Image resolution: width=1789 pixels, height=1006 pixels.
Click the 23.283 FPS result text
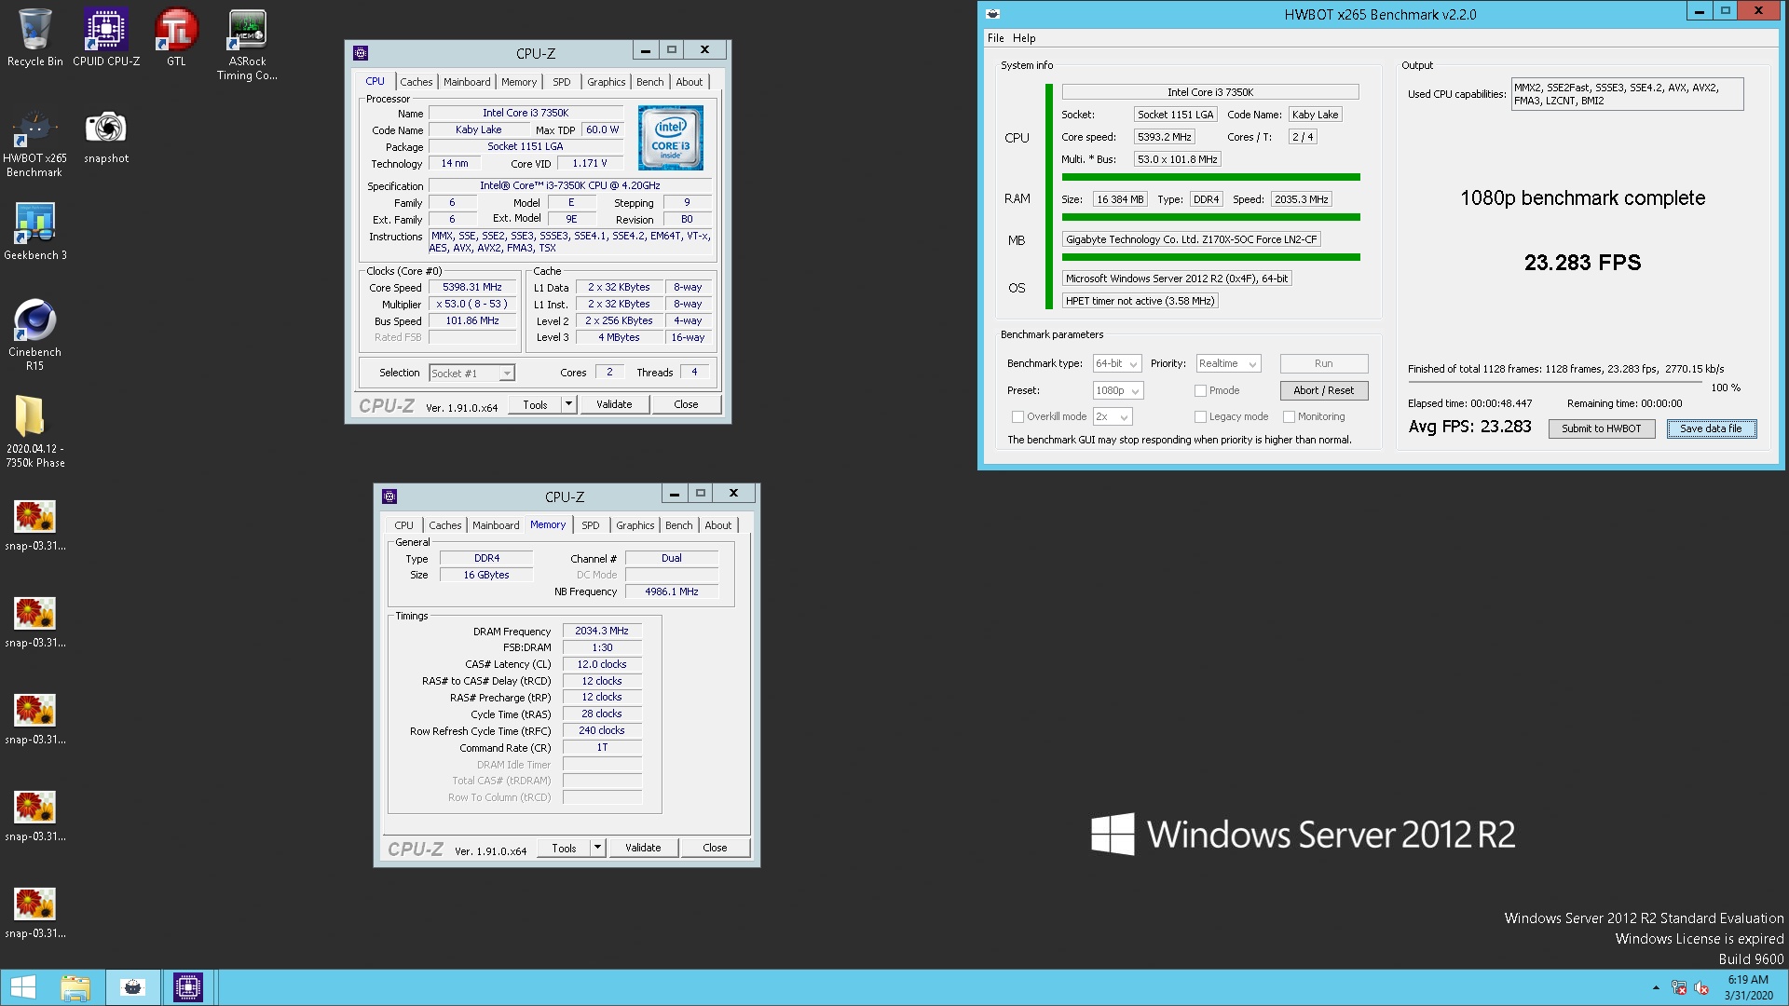1582,263
